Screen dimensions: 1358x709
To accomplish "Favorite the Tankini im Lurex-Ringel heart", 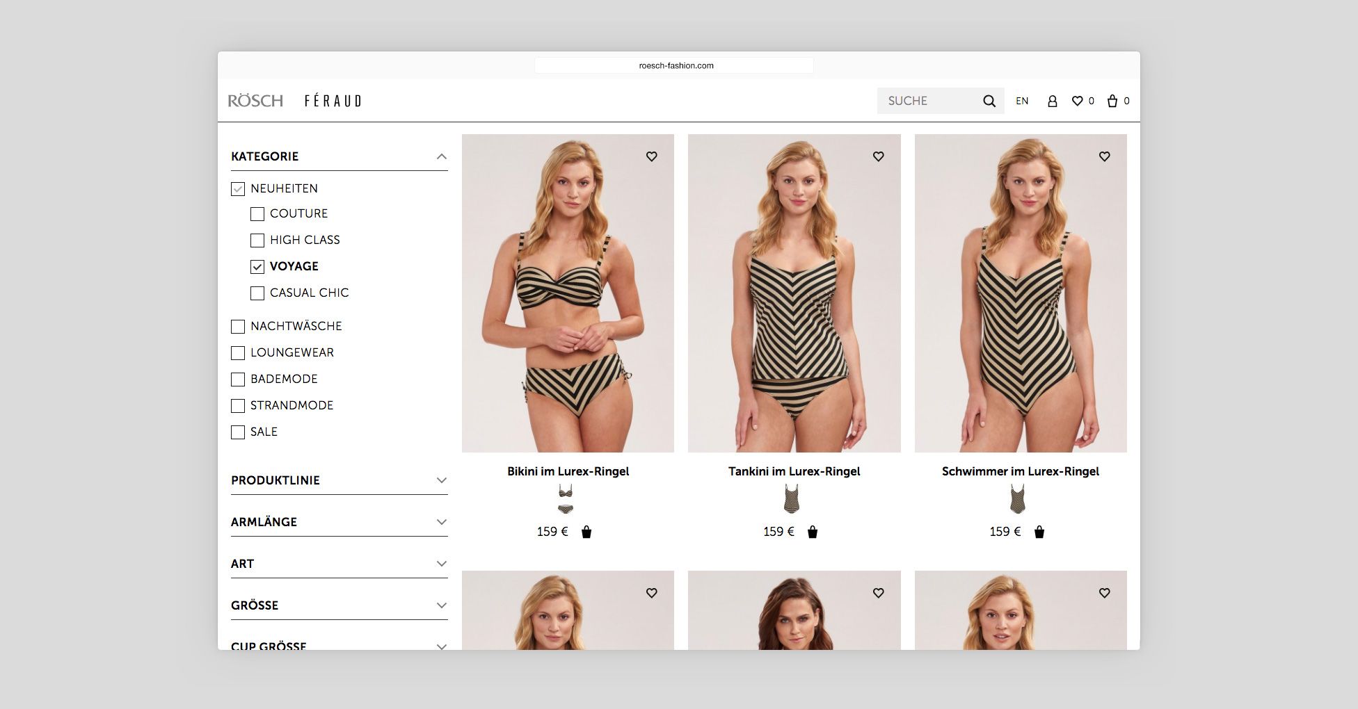I will point(878,156).
